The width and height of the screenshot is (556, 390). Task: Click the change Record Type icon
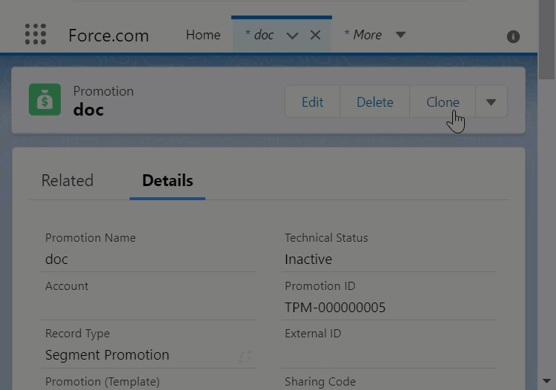point(245,357)
